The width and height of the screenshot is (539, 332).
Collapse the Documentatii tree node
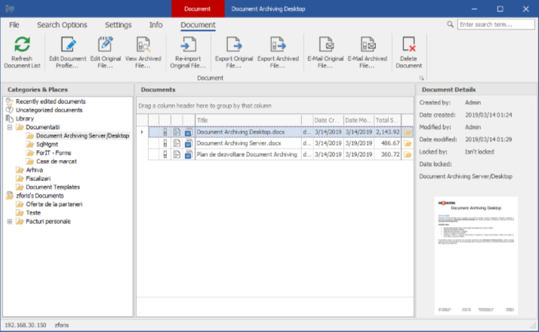pyautogui.click(x=10, y=128)
